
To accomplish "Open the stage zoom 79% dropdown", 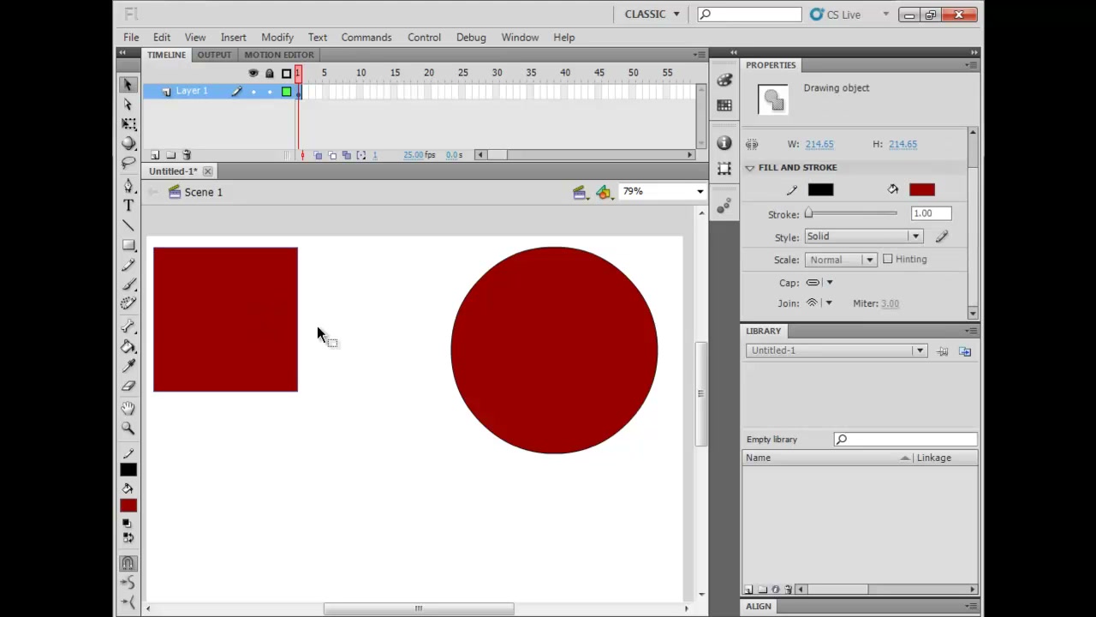I will click(x=664, y=191).
